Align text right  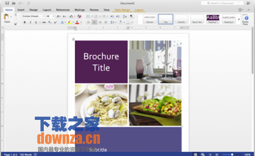point(100,22)
